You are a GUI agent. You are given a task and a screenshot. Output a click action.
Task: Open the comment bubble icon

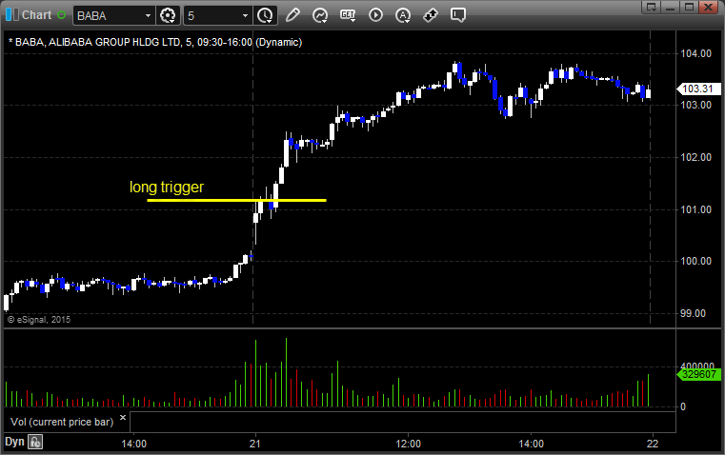(457, 15)
